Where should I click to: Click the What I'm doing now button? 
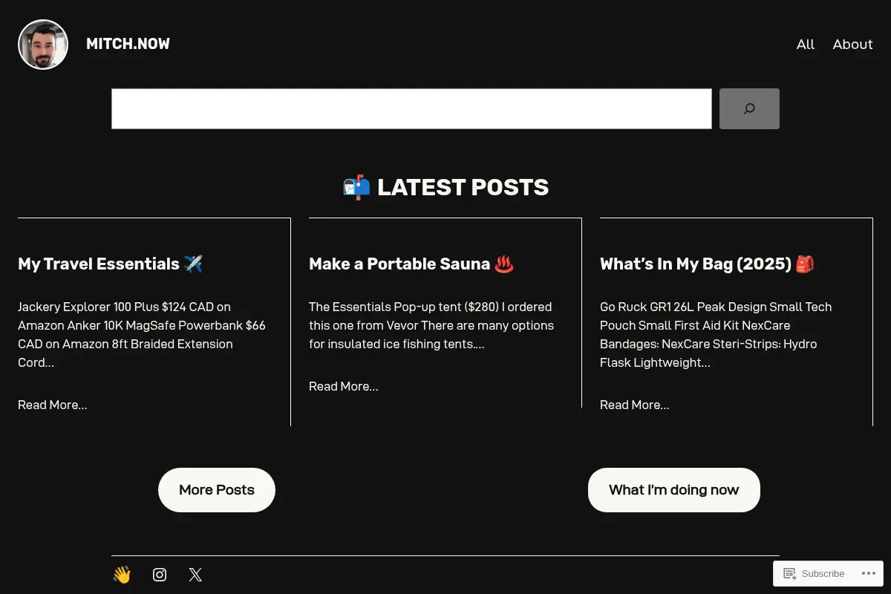click(x=674, y=490)
